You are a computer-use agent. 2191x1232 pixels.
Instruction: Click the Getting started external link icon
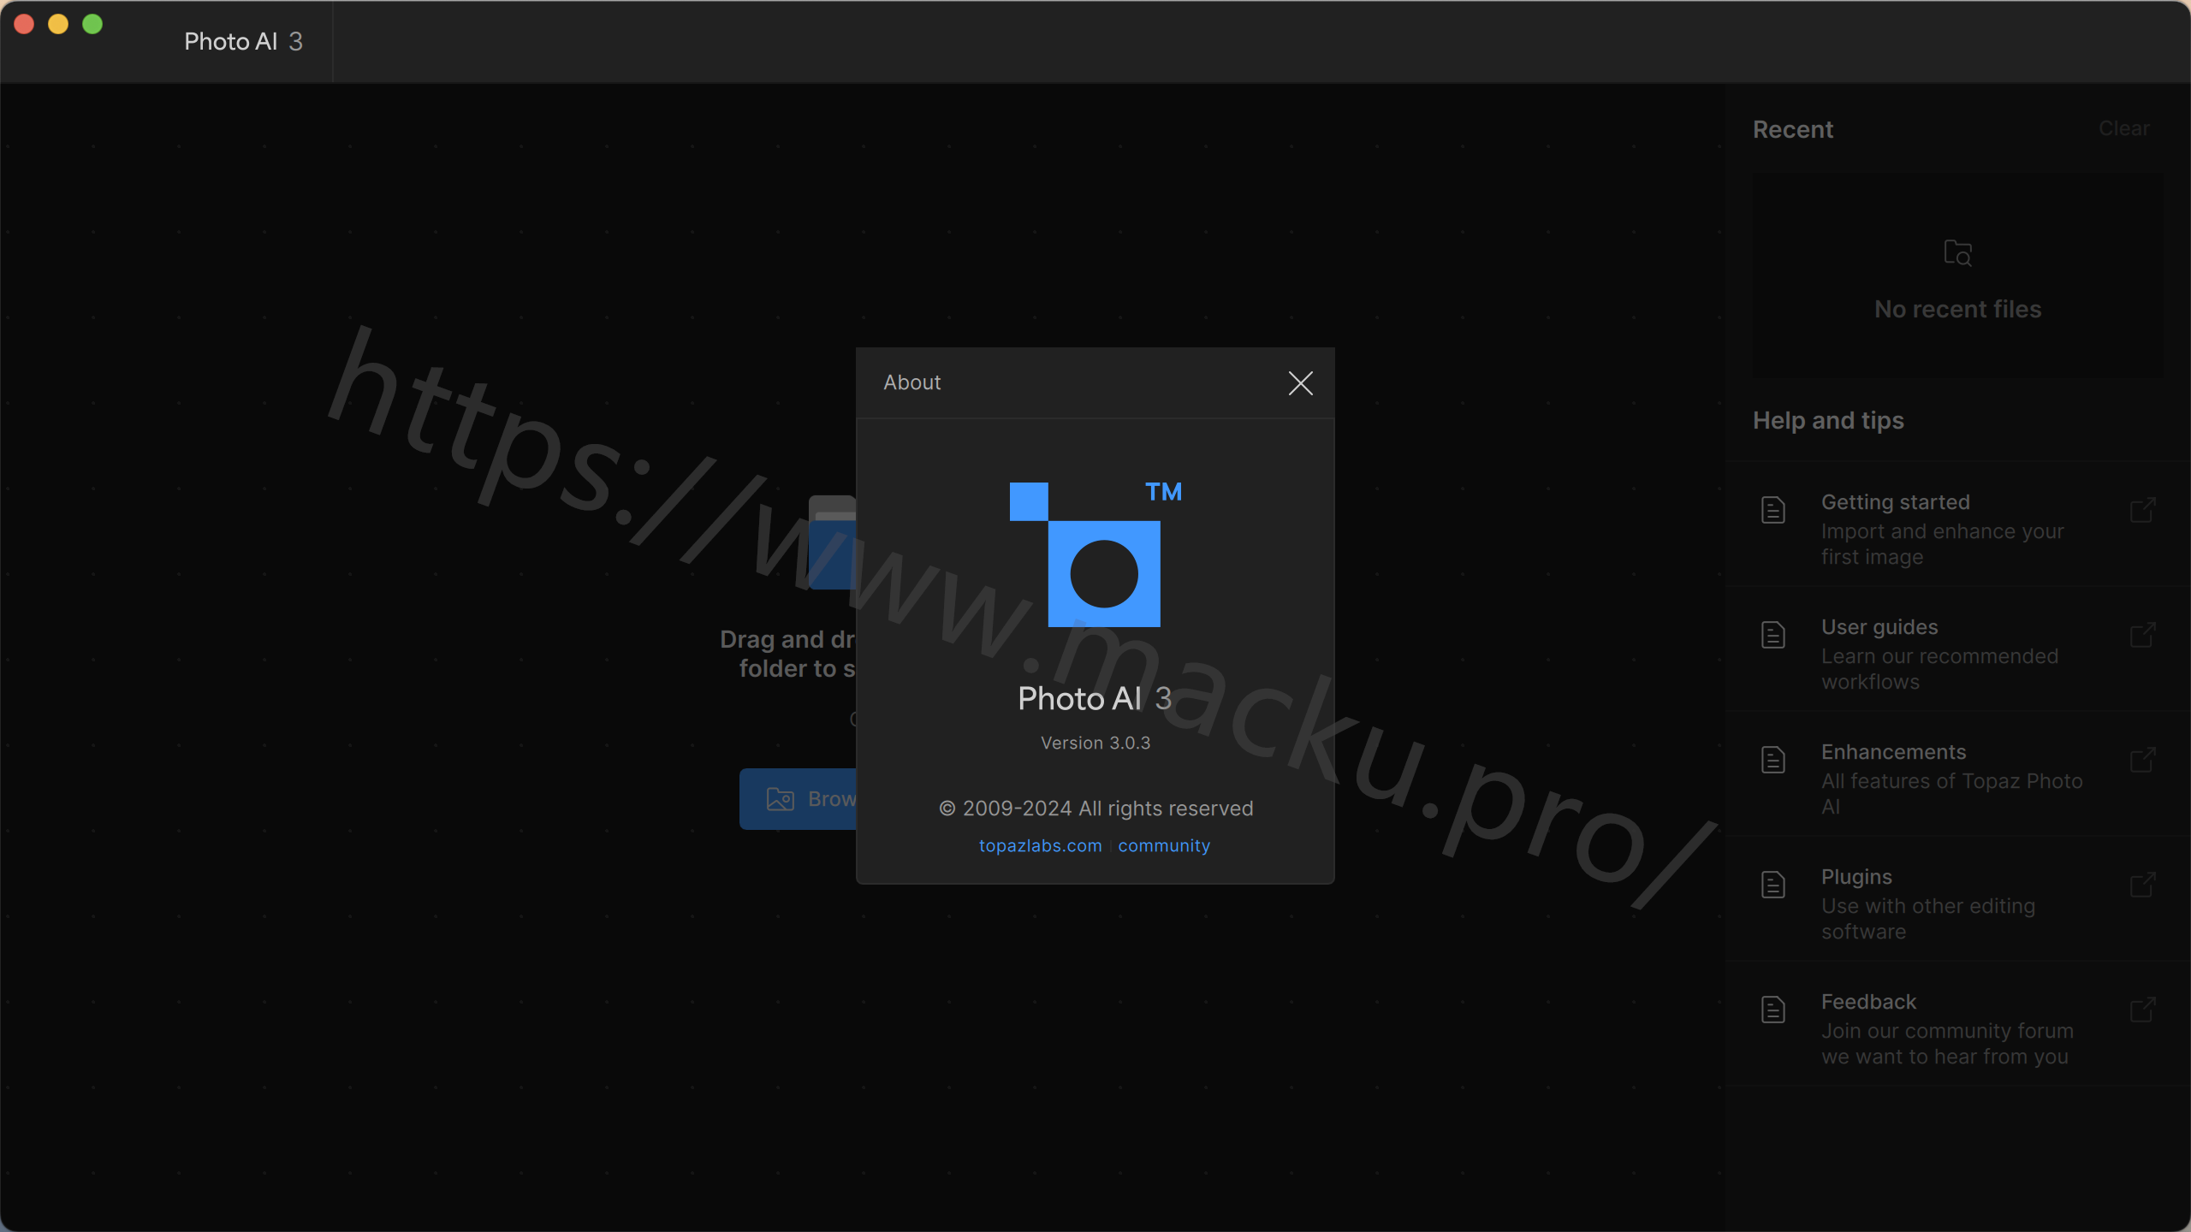tap(2142, 510)
